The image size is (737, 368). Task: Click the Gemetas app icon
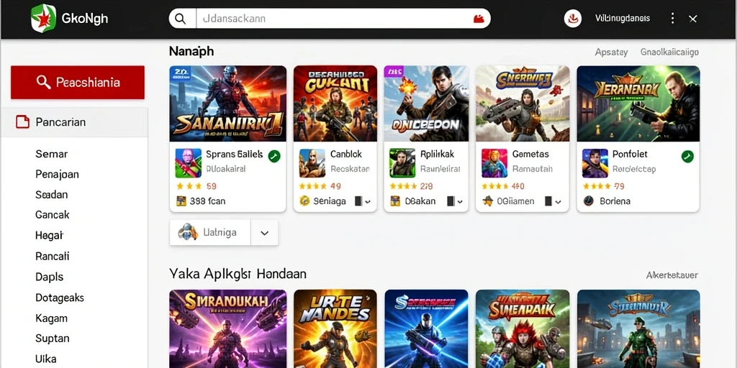pos(494,163)
